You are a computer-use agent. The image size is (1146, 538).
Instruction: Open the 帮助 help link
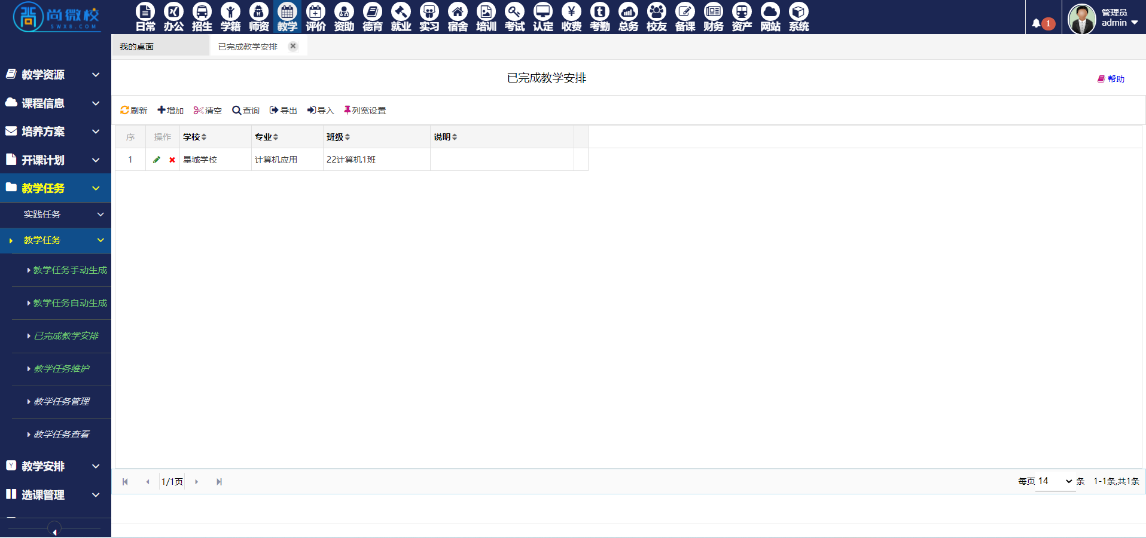(1111, 79)
